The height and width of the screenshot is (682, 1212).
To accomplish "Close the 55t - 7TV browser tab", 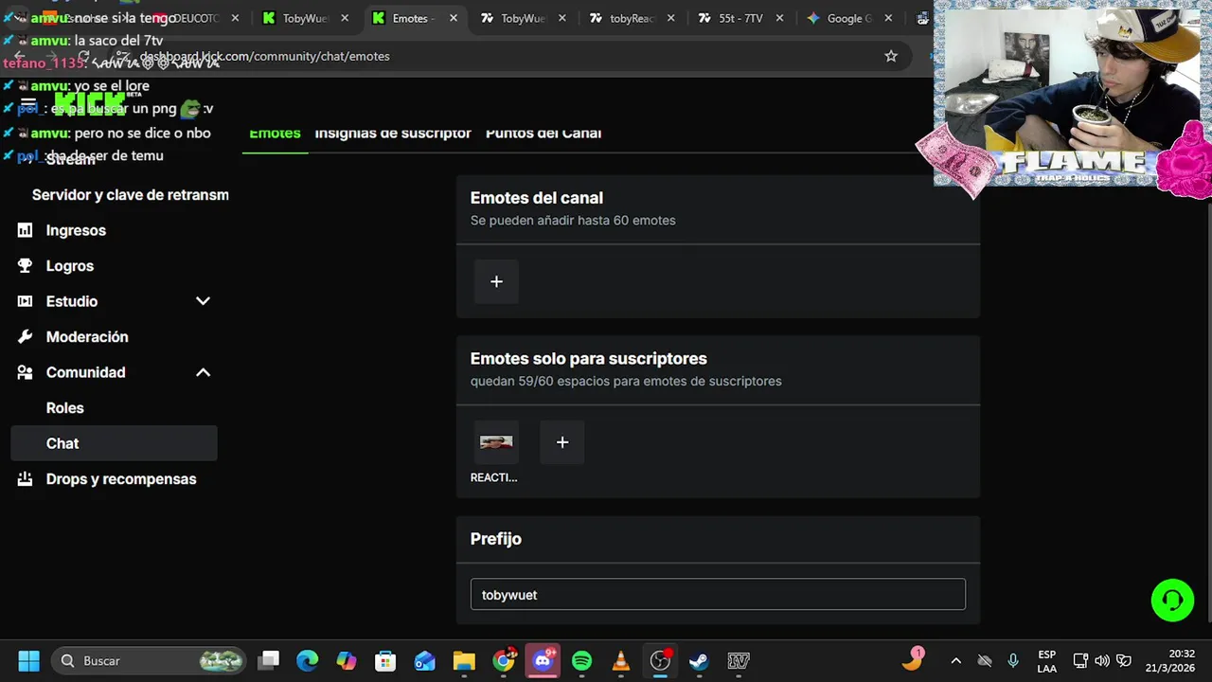I will (780, 18).
